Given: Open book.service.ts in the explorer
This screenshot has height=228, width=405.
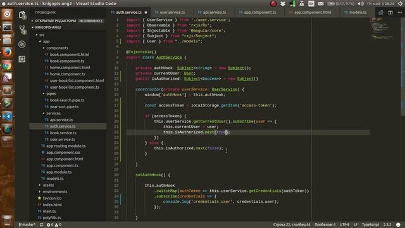Looking at the screenshot, I should click(x=63, y=132).
